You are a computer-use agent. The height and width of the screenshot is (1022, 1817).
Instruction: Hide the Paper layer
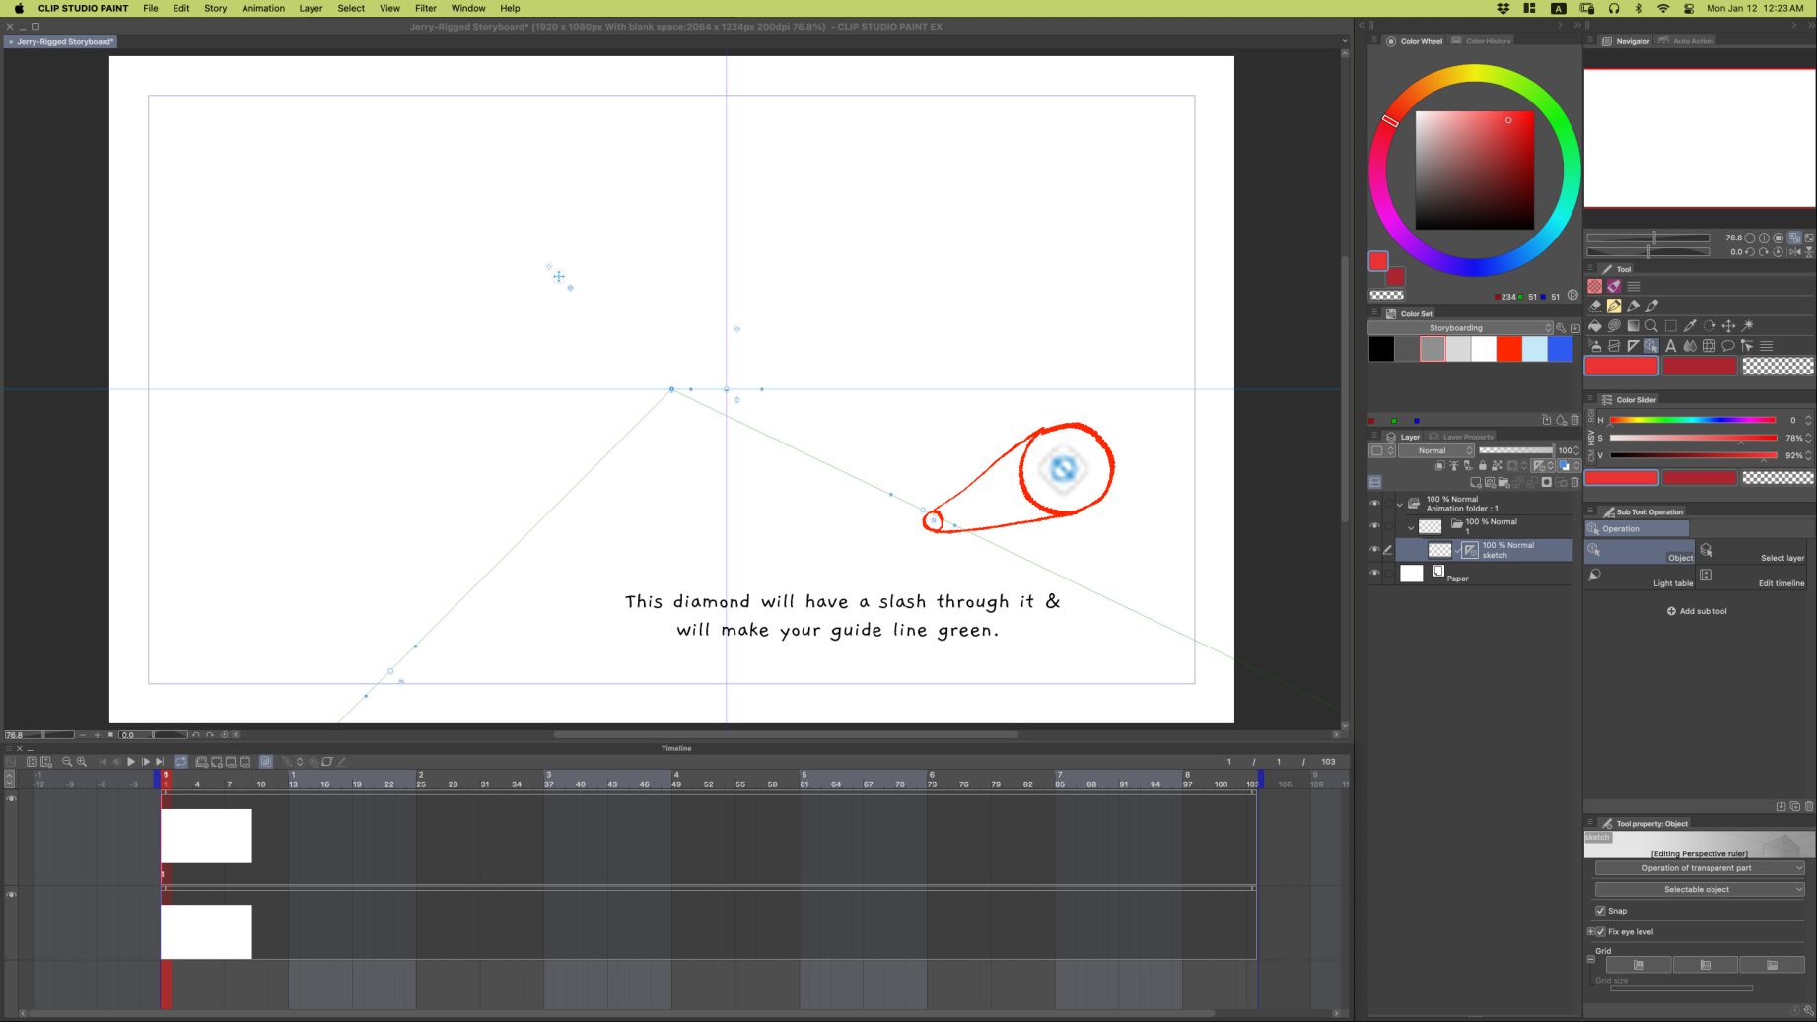[x=1374, y=573]
